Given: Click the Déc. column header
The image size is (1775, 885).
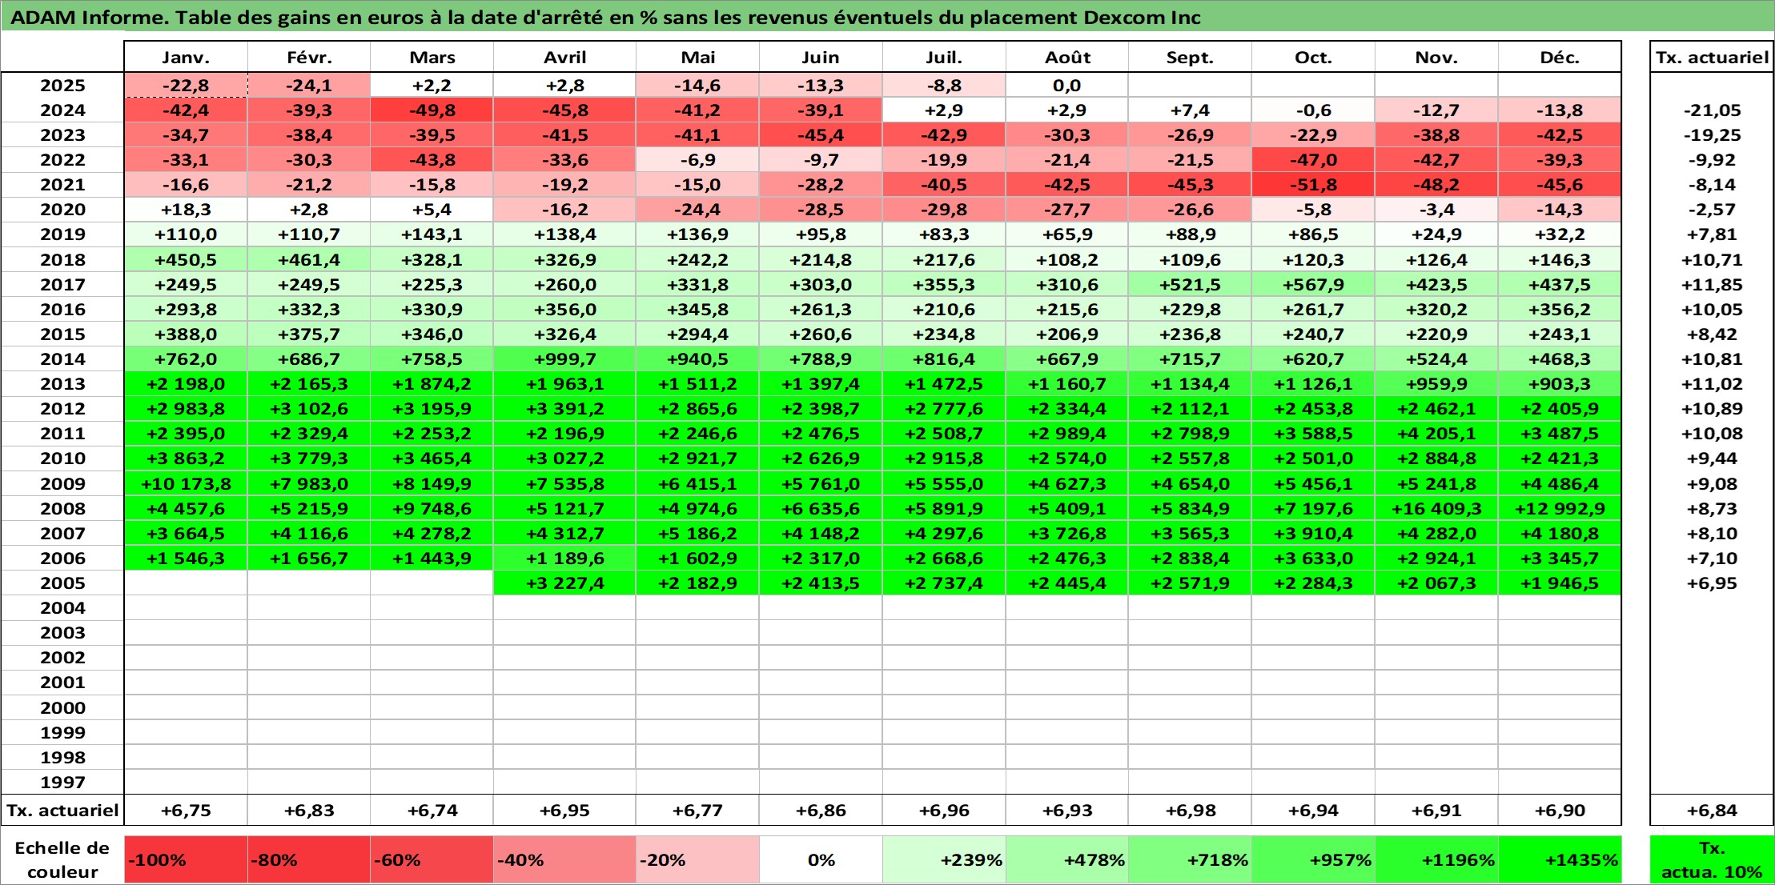Looking at the screenshot, I should (1560, 57).
